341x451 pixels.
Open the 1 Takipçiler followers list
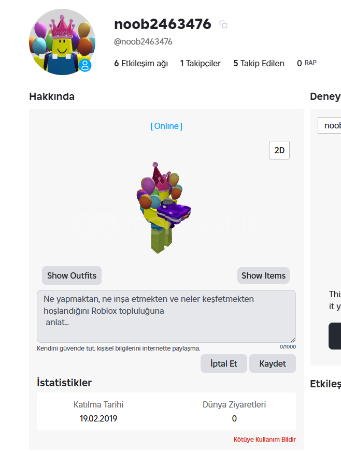point(200,63)
